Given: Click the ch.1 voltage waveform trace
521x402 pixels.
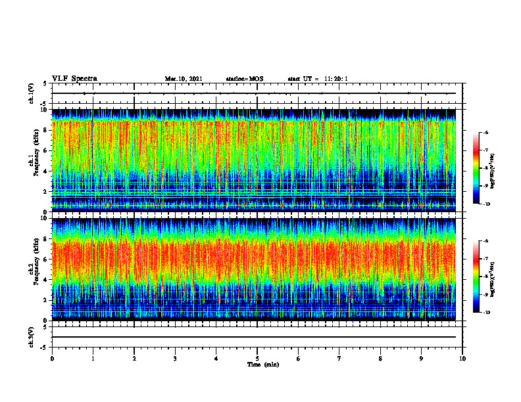Looking at the screenshot, I should point(254,93).
